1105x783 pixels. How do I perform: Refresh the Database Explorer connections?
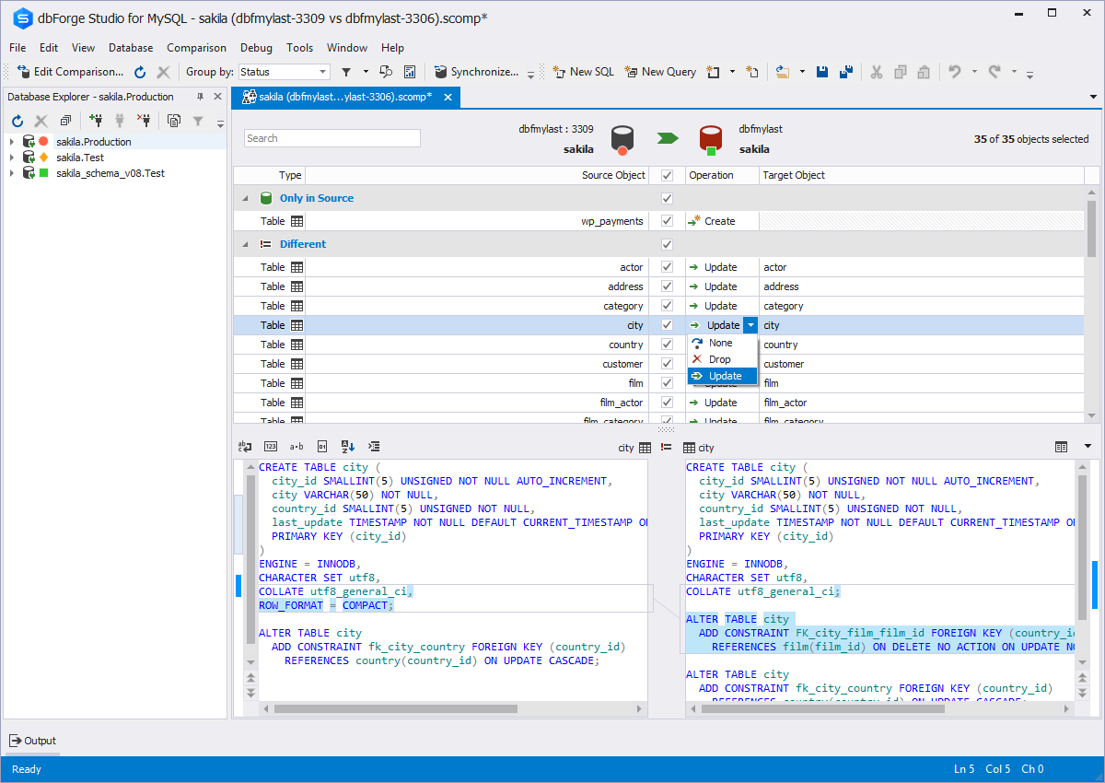(x=17, y=121)
